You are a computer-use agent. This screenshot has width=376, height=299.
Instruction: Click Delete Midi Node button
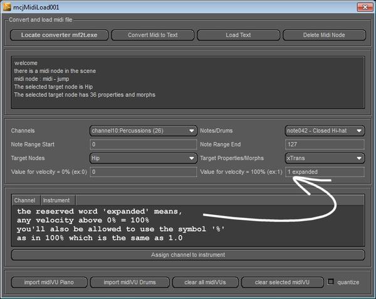(x=324, y=35)
